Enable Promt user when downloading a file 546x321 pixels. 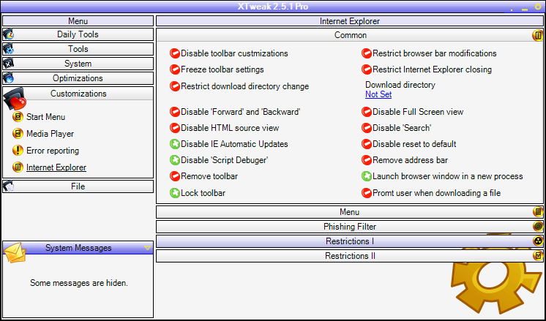pyautogui.click(x=367, y=192)
